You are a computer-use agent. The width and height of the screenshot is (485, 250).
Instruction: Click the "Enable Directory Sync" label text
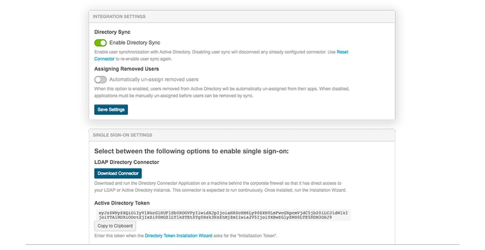134,43
